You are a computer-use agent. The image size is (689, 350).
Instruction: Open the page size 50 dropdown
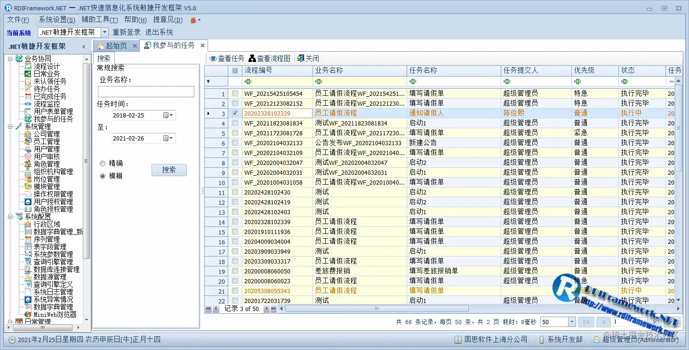pyautogui.click(x=572, y=322)
